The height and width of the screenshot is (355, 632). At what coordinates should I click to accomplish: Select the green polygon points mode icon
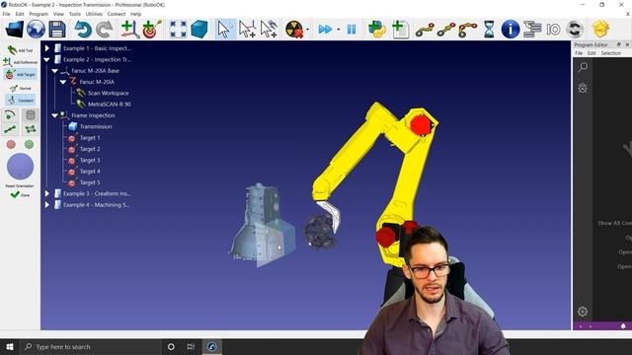pos(31,129)
